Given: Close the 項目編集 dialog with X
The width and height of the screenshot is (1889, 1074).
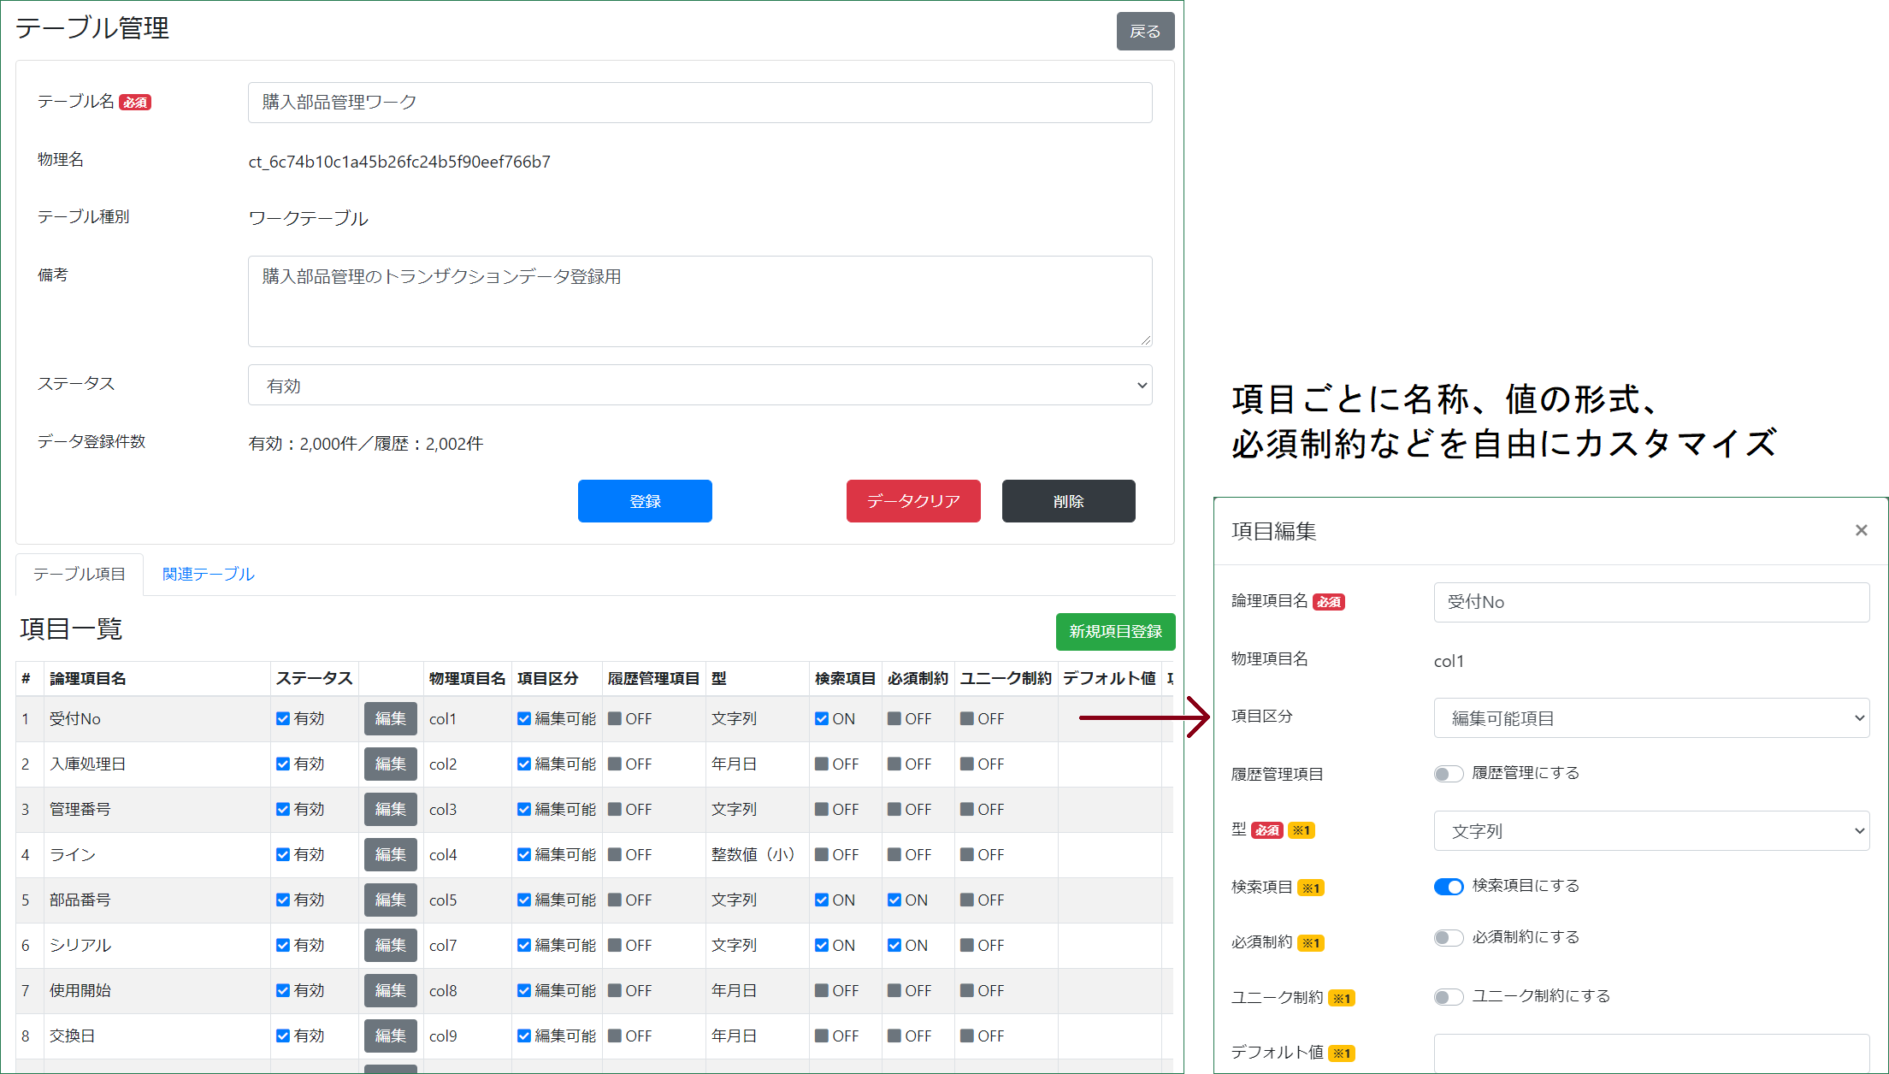Looking at the screenshot, I should pyautogui.click(x=1861, y=530).
